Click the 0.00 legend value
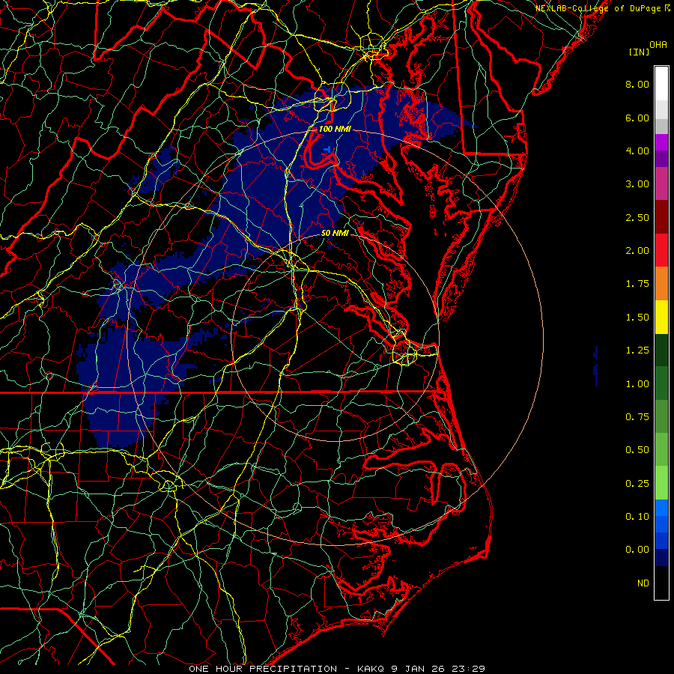The image size is (674, 674). point(637,550)
